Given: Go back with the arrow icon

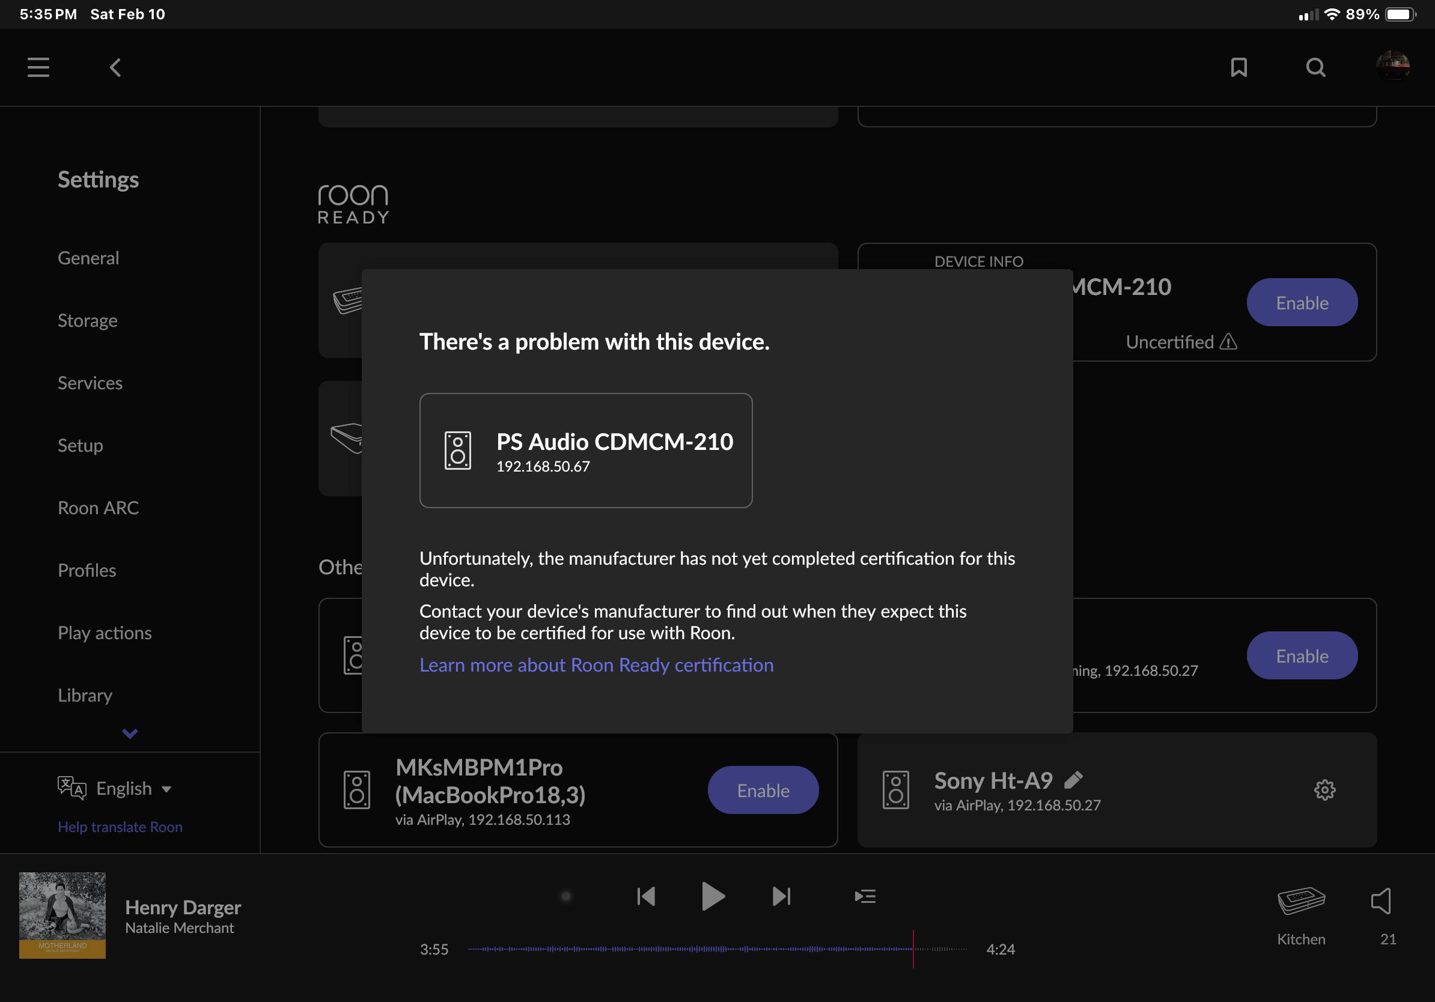Looking at the screenshot, I should [115, 67].
